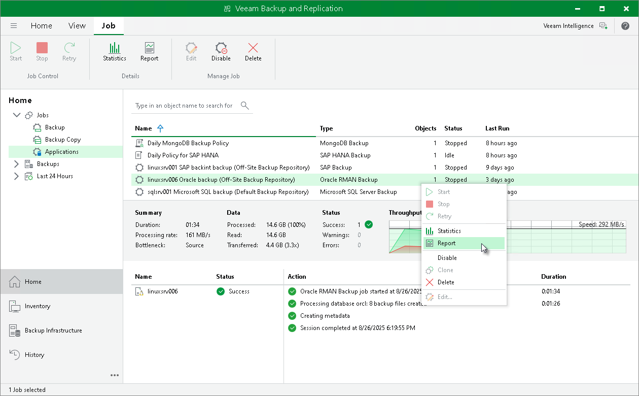Select the Start job icon in the ribbon
The image size is (639, 396).
click(15, 51)
